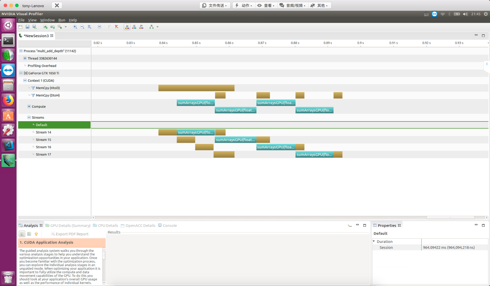Click the yellow up arrow in Analysis panel
Screen dimensions: 490x286
[x=36, y=234]
